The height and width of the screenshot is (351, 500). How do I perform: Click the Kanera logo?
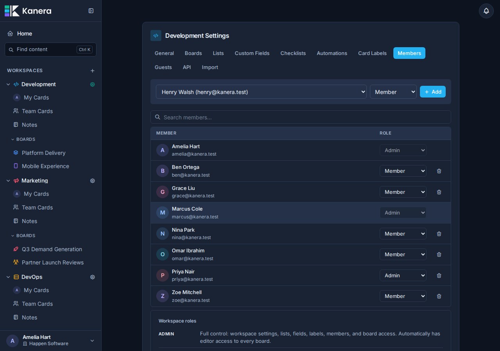pyautogui.click(x=28, y=11)
